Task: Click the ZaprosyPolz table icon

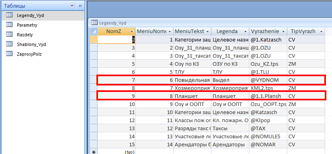Action: click(9, 54)
